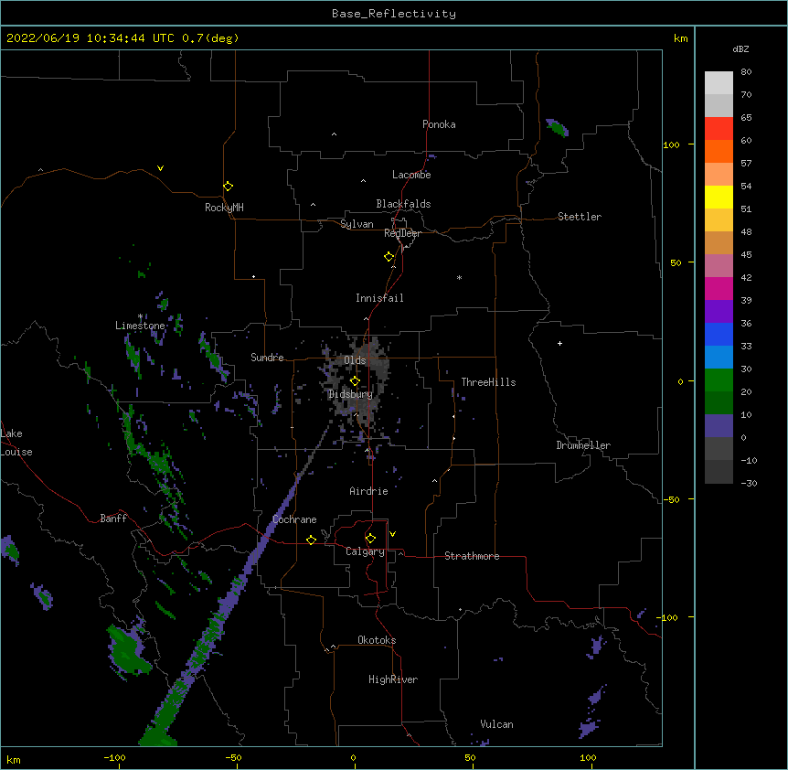Viewport: 788px width, 770px height.
Task: Click the green echo east of Ponoka
Action: [x=558, y=128]
